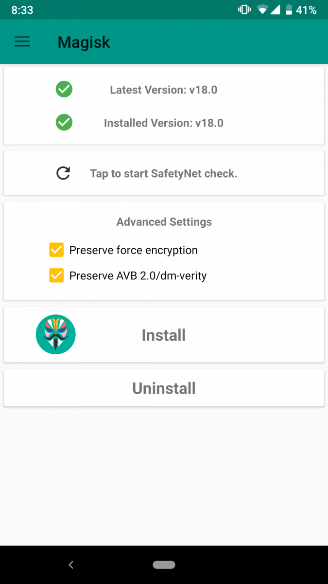The height and width of the screenshot is (584, 328).
Task: Tap 'Tap to start SafetyNet check' text
Action: (x=164, y=173)
